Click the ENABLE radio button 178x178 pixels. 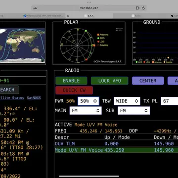coord(71,81)
